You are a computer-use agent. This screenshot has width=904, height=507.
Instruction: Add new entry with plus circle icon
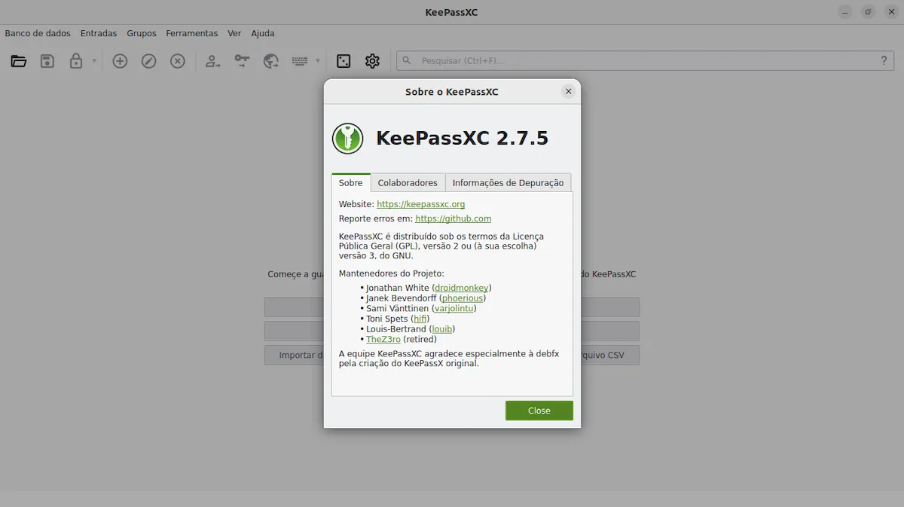point(120,61)
